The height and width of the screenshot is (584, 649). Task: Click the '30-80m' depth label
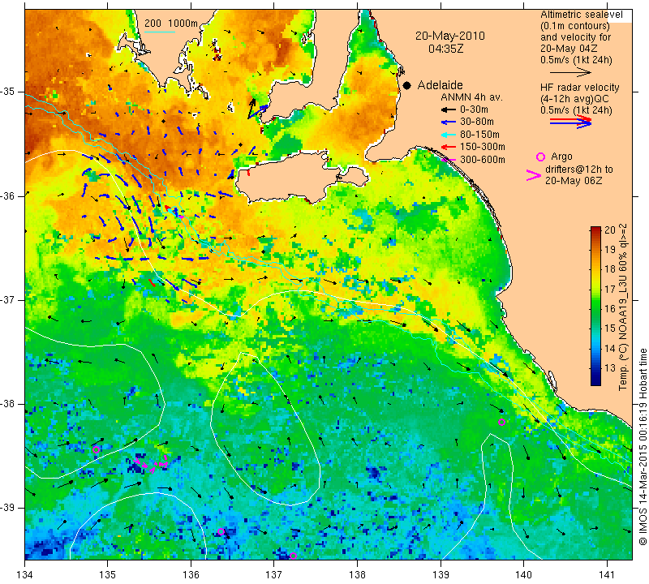click(477, 122)
